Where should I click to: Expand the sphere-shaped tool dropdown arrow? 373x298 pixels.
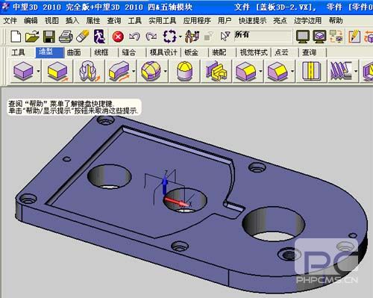click(166, 71)
